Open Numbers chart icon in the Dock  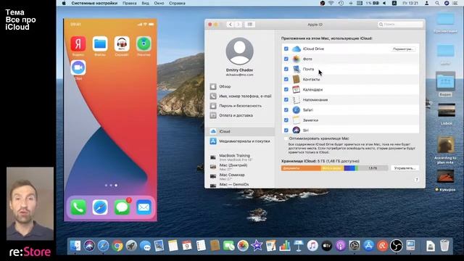point(285,246)
